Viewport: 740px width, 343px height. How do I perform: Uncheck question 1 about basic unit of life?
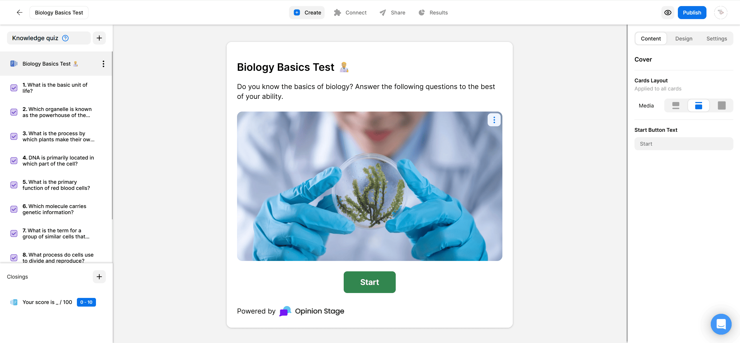point(14,88)
